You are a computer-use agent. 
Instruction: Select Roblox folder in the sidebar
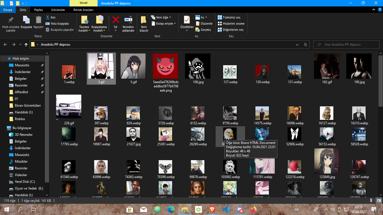[20, 119]
